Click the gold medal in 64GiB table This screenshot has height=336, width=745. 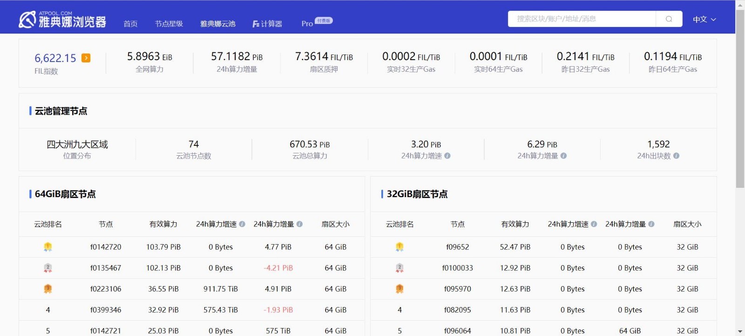tap(47, 247)
